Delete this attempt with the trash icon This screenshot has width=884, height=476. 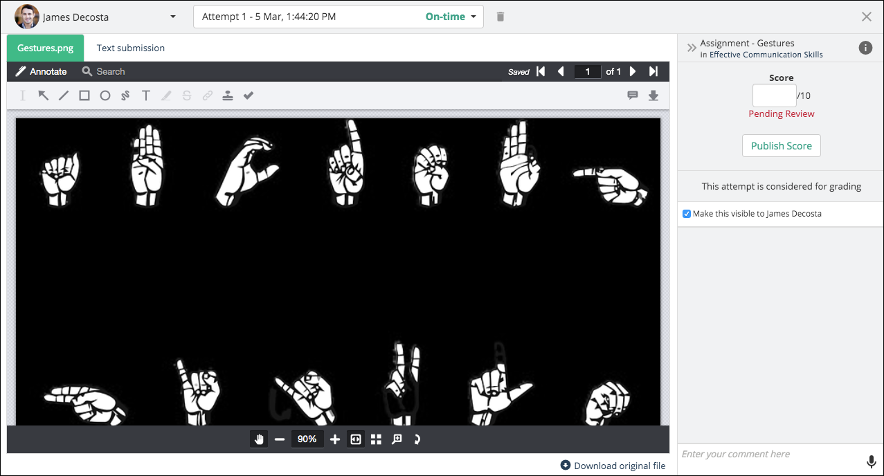pyautogui.click(x=500, y=17)
